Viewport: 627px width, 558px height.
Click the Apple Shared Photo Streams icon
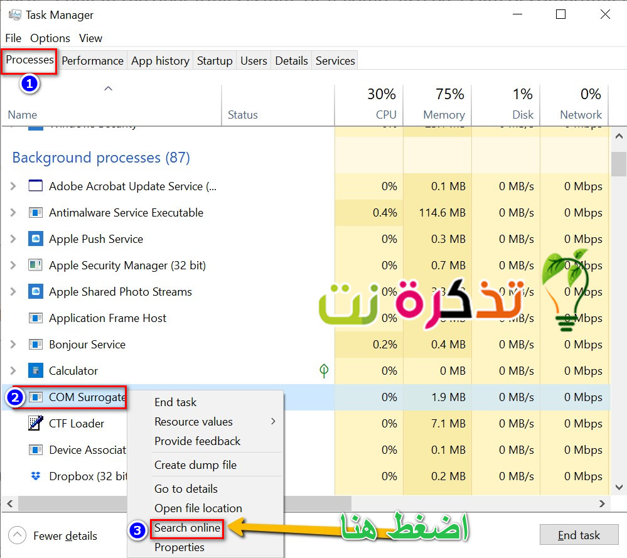coord(36,292)
